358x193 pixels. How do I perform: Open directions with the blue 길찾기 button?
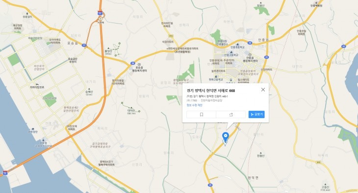tap(256, 115)
